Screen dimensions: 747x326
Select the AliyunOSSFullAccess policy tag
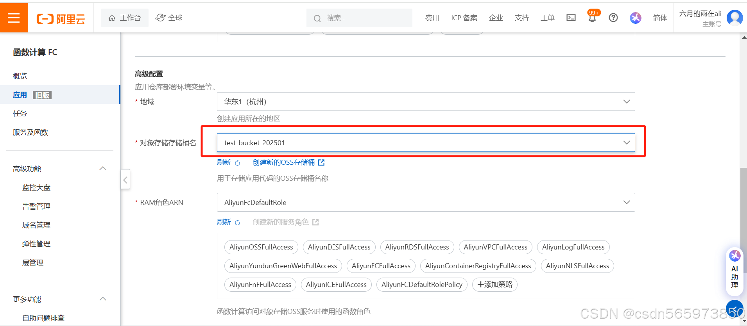tap(261, 247)
